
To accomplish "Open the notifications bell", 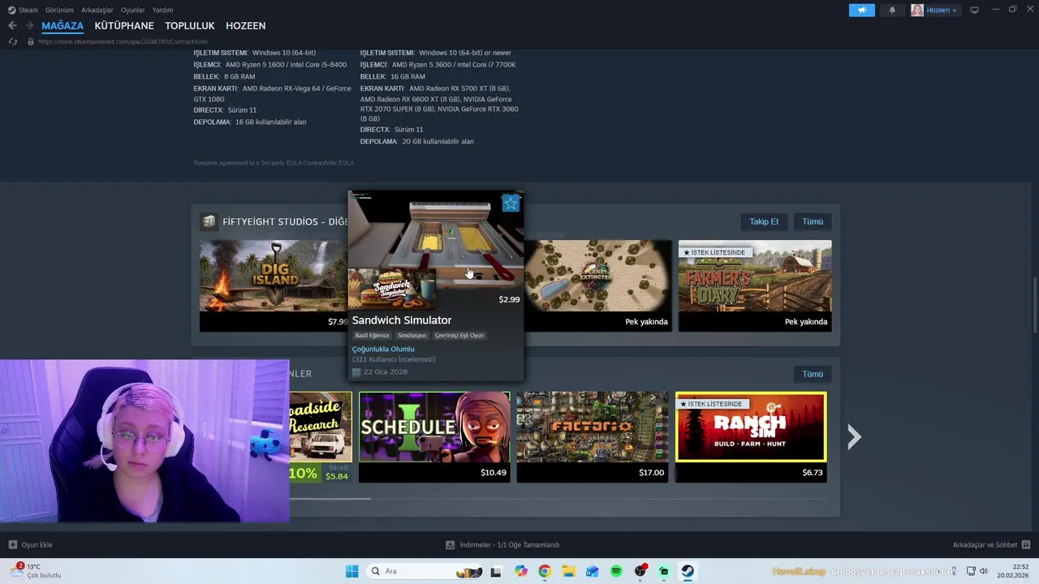I will coord(892,10).
